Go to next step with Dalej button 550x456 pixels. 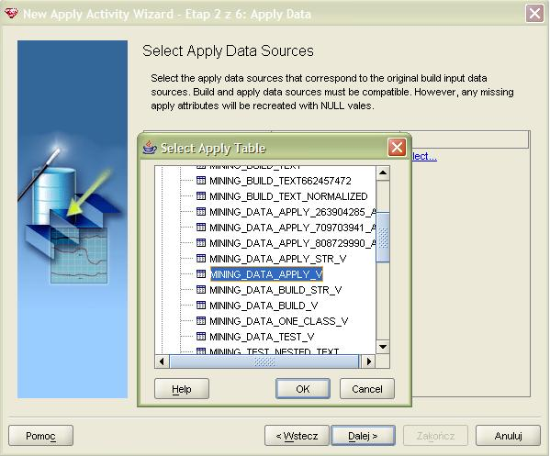363,436
